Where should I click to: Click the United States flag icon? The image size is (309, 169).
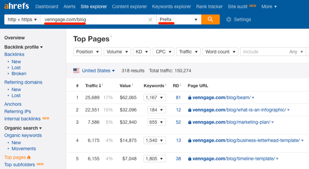pos(76,70)
